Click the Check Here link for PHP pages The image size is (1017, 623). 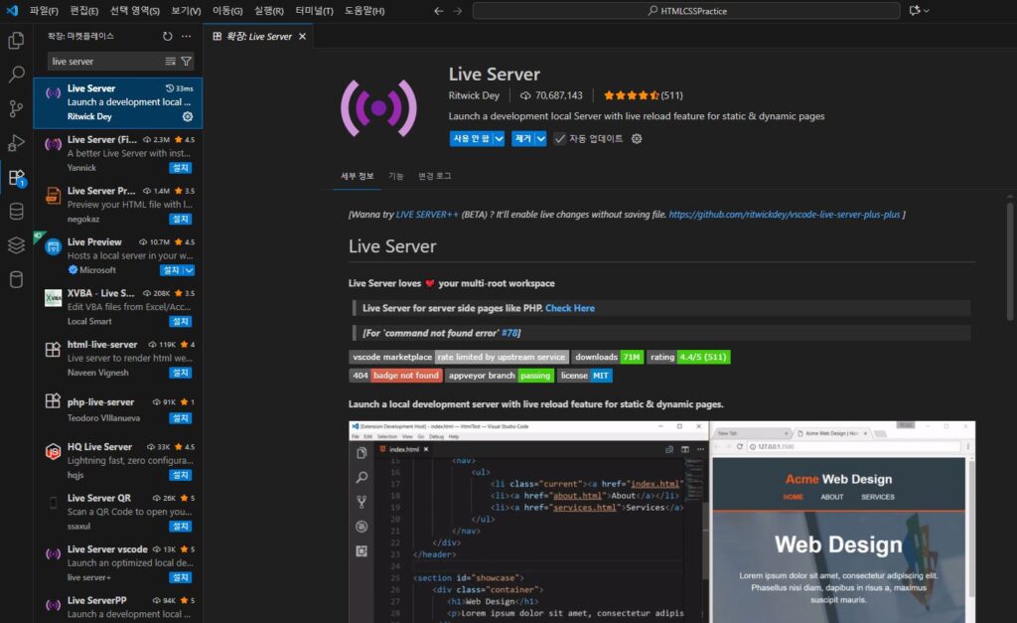(570, 308)
